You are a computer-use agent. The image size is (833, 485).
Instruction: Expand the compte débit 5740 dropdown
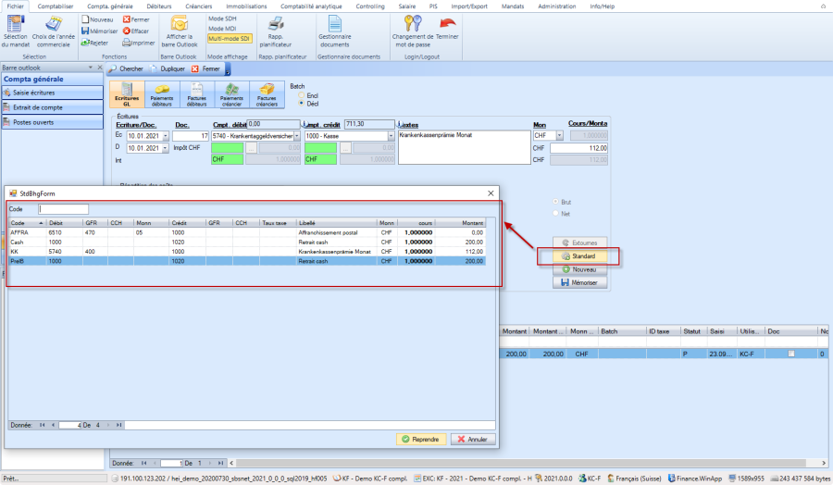tap(296, 136)
